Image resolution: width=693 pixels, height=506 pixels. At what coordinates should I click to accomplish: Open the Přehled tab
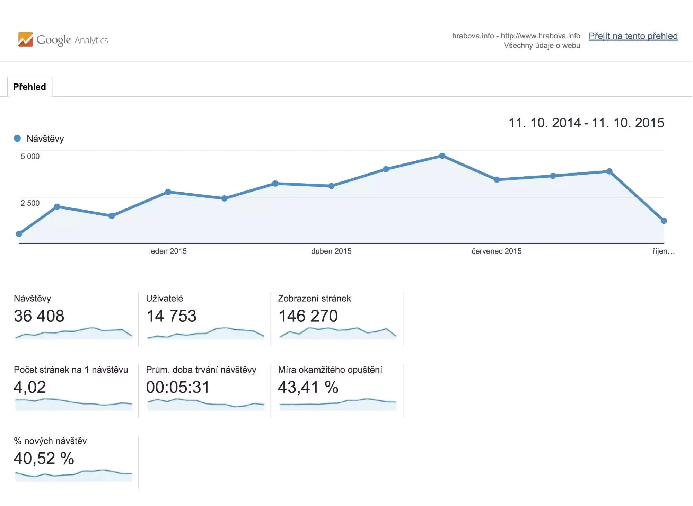tap(29, 87)
